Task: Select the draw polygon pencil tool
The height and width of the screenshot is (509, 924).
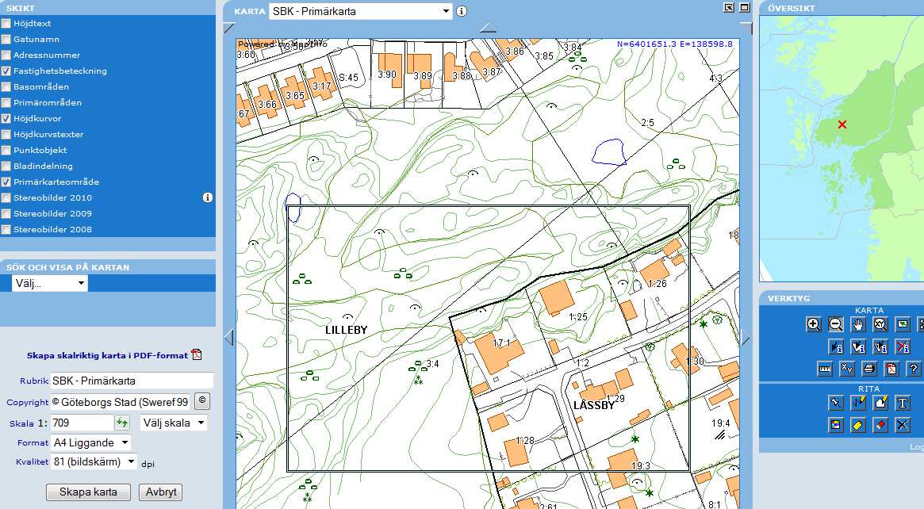Action: tap(880, 403)
